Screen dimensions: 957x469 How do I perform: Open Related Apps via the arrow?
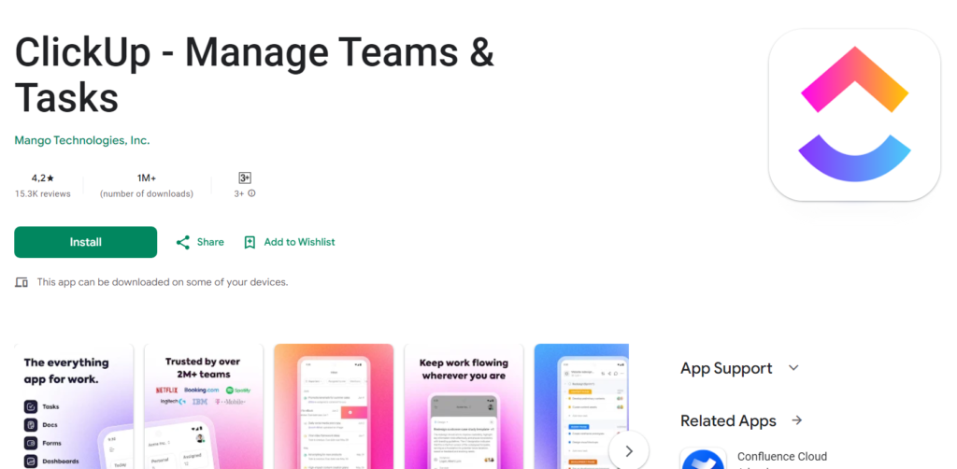(796, 420)
